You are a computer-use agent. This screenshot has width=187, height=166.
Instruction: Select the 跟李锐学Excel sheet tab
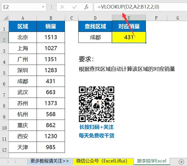(151, 161)
